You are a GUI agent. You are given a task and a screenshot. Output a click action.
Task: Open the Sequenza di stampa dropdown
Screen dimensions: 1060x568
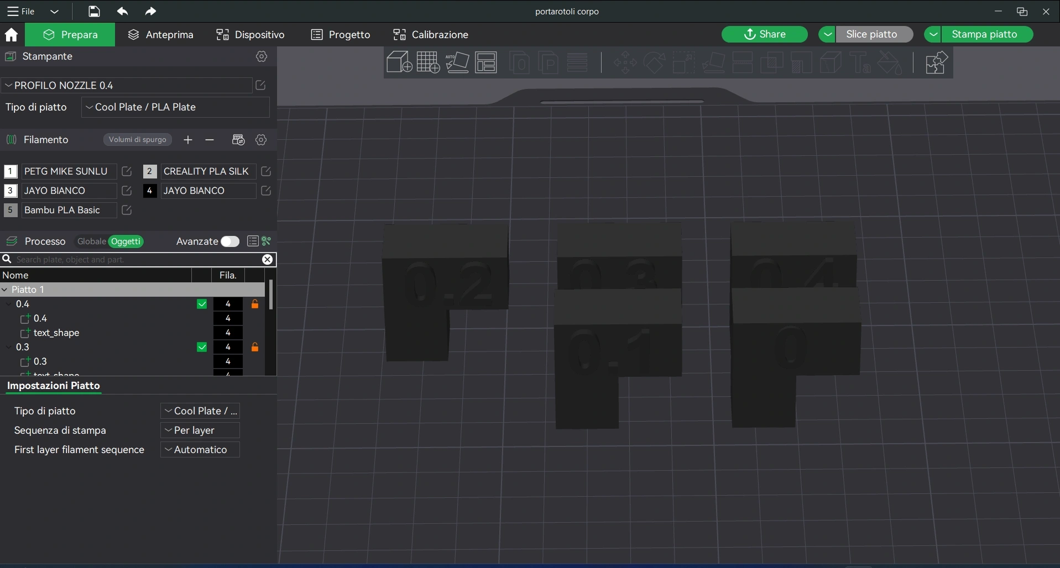tap(200, 430)
